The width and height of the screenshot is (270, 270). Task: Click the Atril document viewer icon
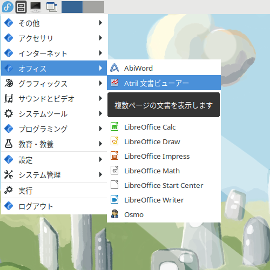[114, 83]
